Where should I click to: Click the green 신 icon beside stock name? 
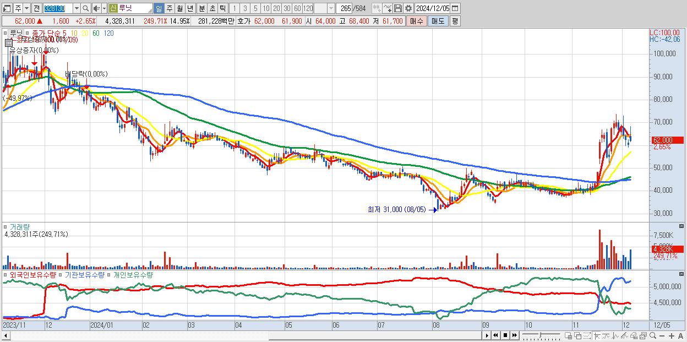coord(113,8)
